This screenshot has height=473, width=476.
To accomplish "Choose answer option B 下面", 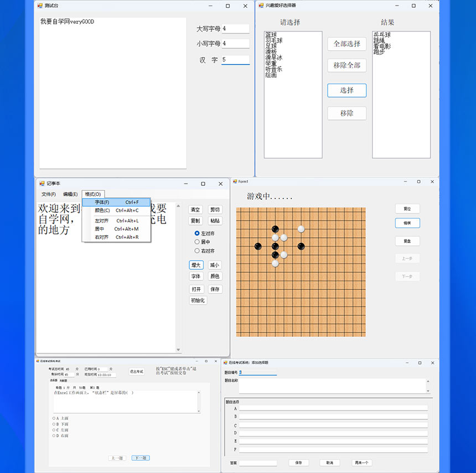I will [x=54, y=424].
